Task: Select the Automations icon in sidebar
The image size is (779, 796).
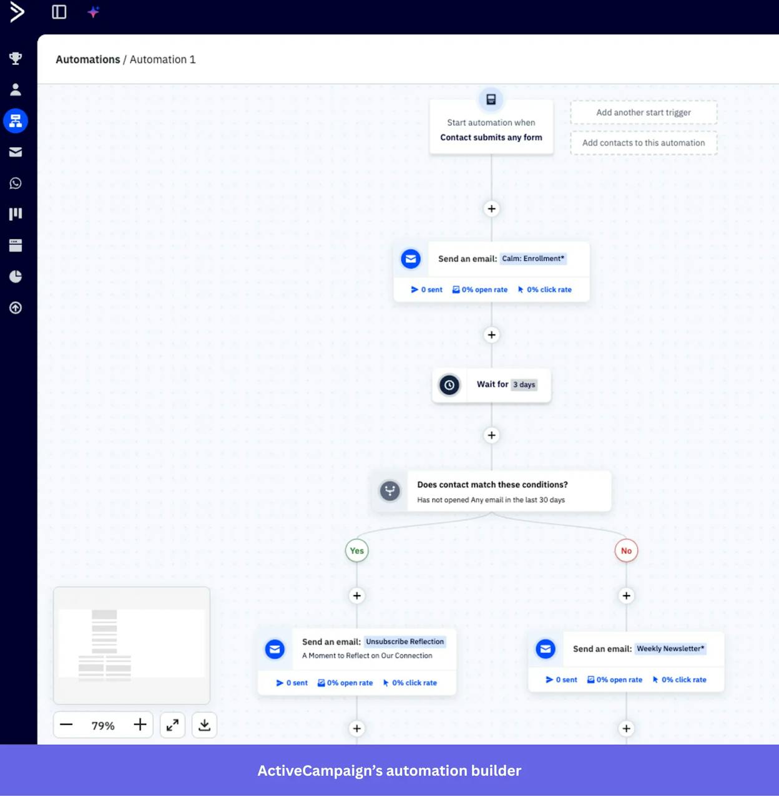Action: coord(16,120)
